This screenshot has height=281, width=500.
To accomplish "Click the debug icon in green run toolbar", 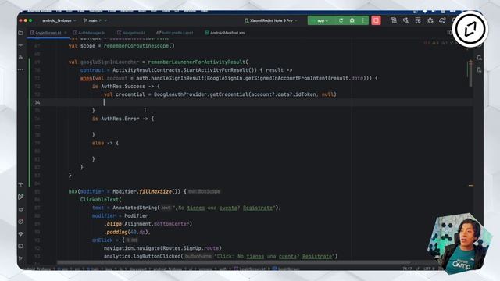I will tap(352, 20).
